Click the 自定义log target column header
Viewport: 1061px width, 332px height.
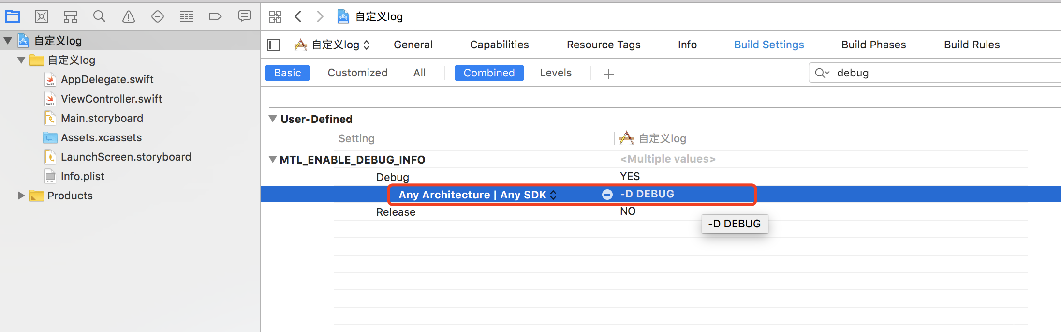(x=653, y=138)
